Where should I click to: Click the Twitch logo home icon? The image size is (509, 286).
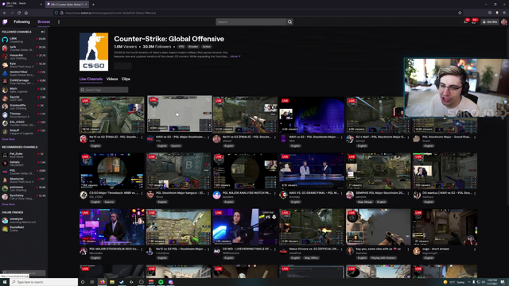tap(5, 21)
